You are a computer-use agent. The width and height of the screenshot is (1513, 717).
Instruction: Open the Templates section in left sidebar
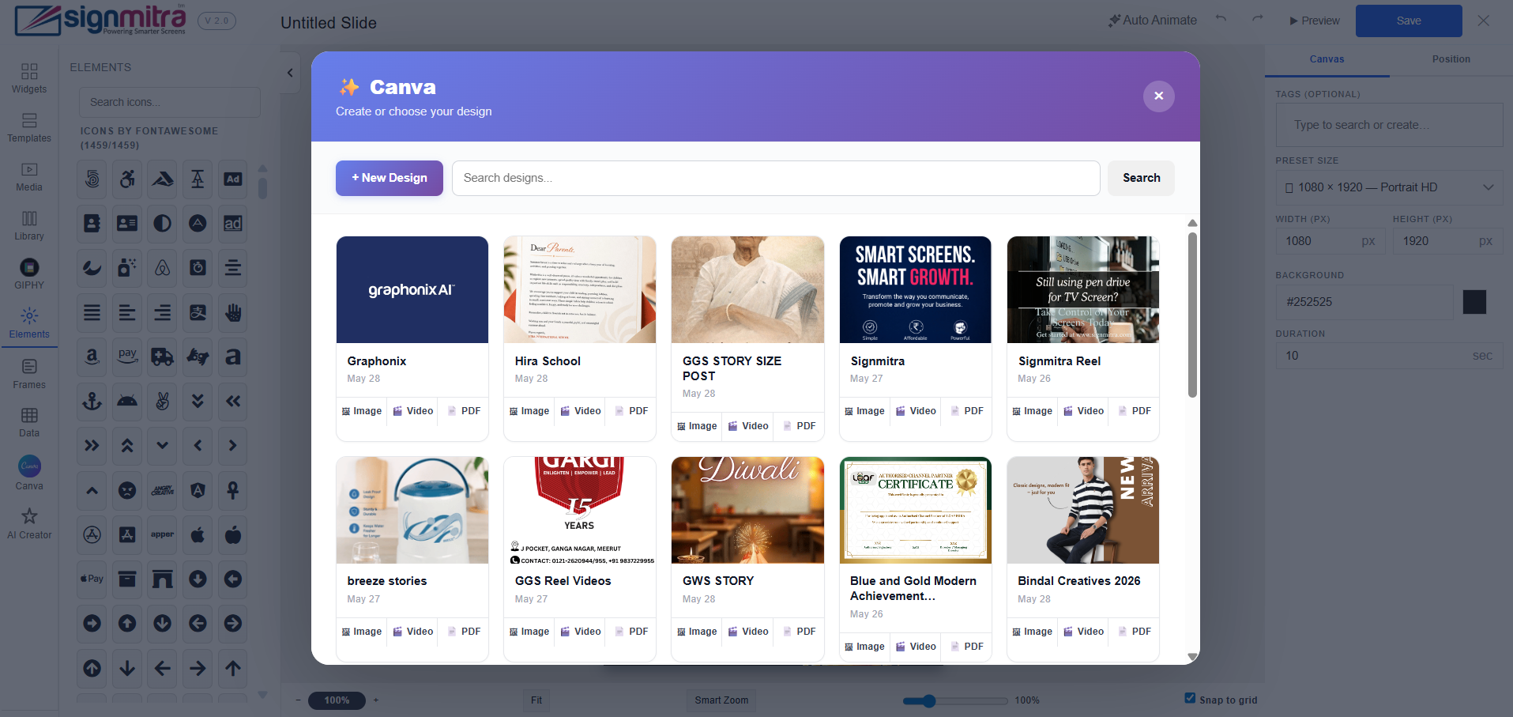pyautogui.click(x=29, y=127)
